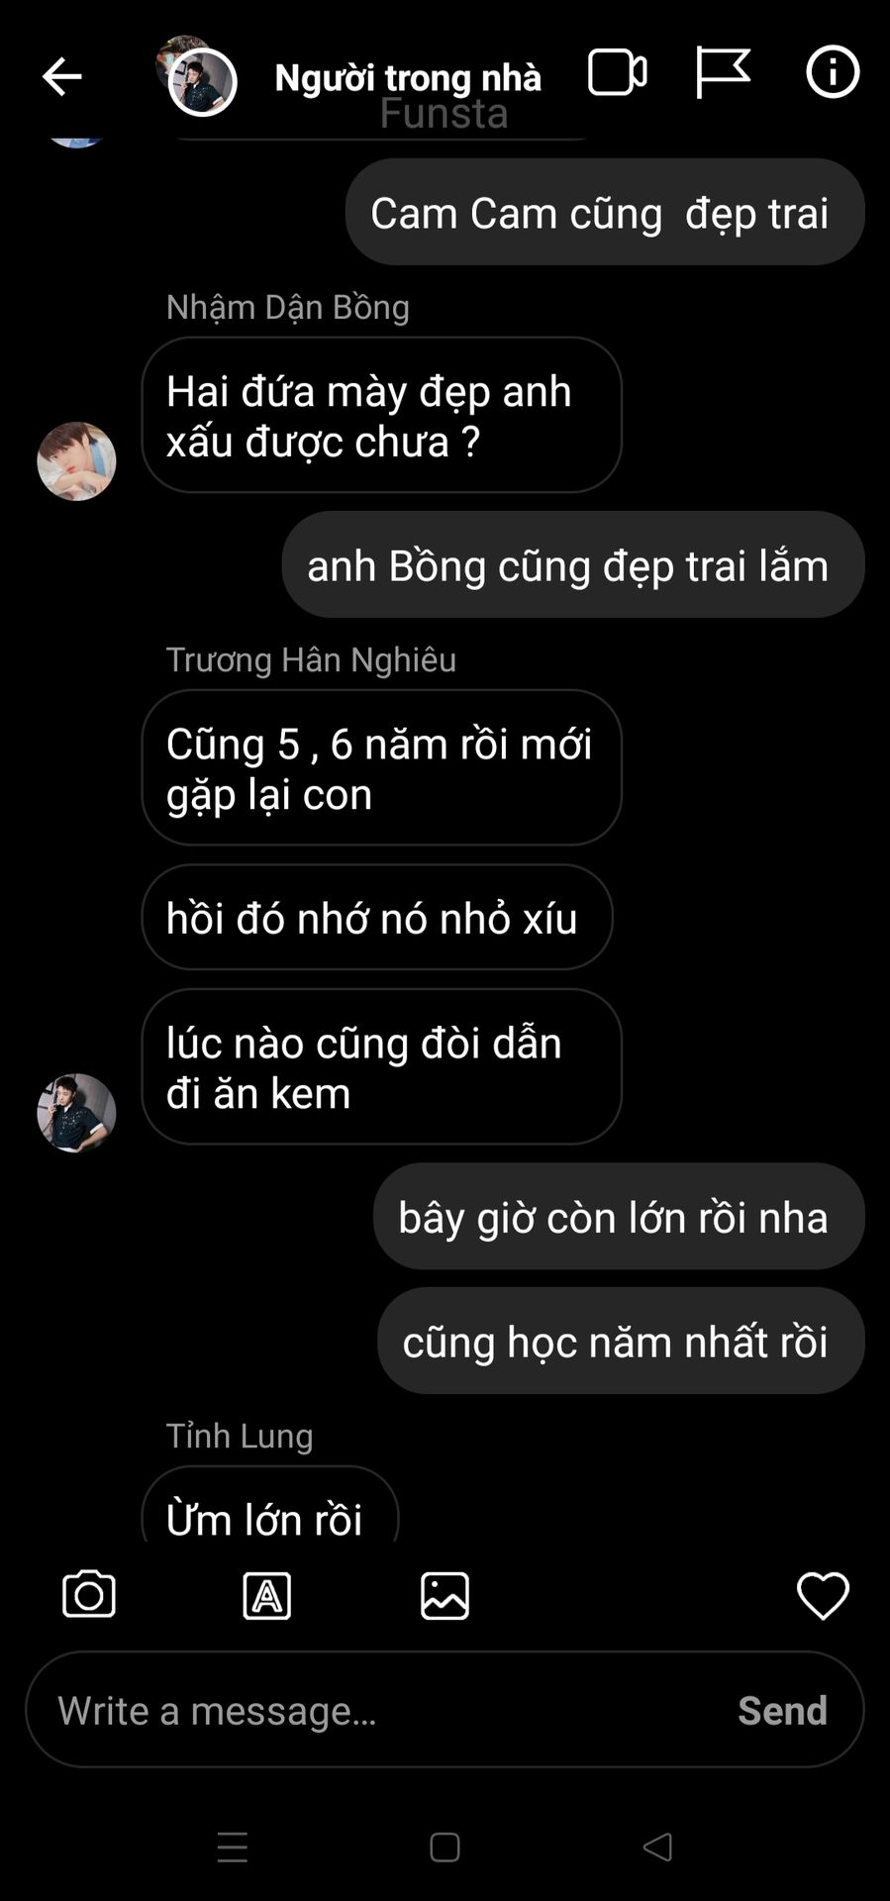Select the message 'Cam Cam cũng đẹp trai'
This screenshot has height=1901, width=890.
pos(605,212)
